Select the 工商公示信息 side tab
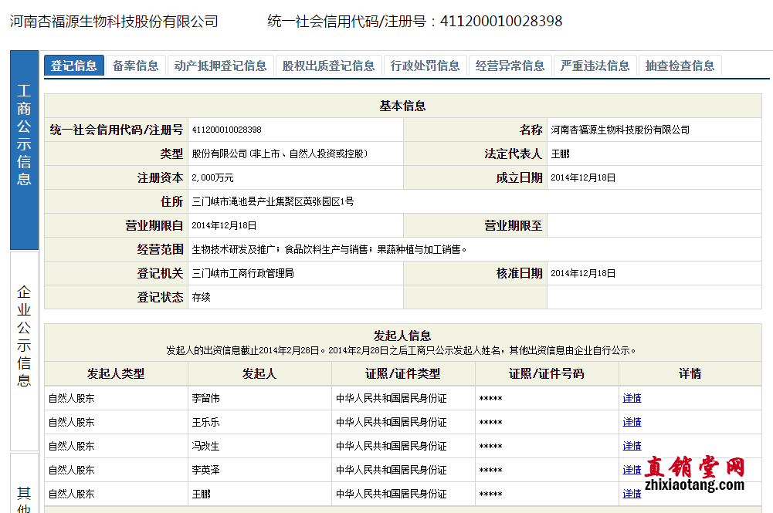 24,150
